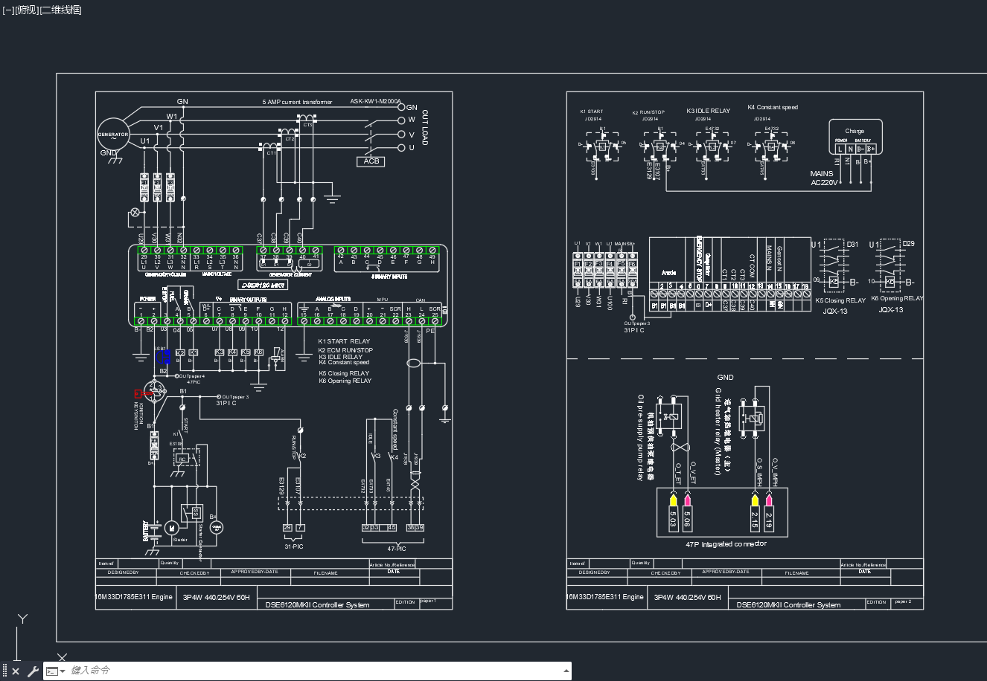Select the 'K5 Closing RELAY' label on paper 2
Image resolution: width=987 pixels, height=681 pixels.
[840, 300]
